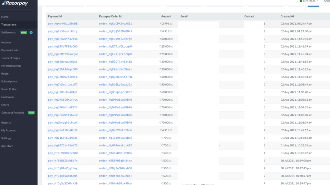The image size is (330, 185).
Task: Select Invoices from the sidebar
Action: (6, 42)
